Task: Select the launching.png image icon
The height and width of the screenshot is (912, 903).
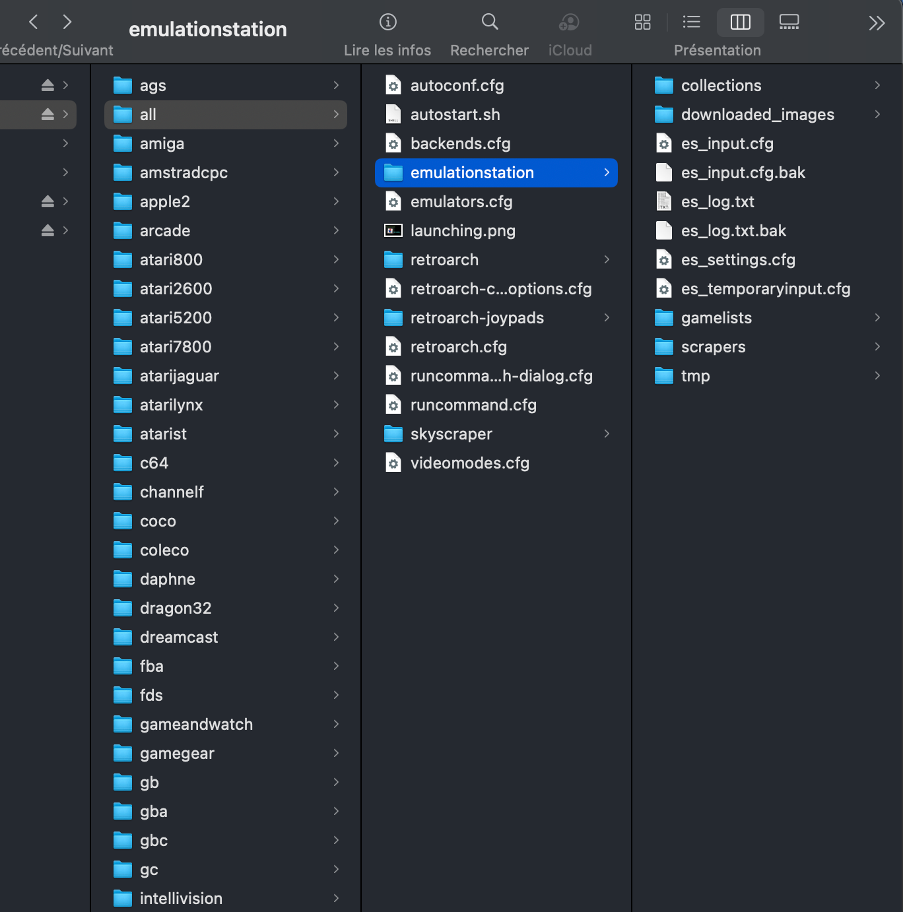Action: tap(393, 230)
